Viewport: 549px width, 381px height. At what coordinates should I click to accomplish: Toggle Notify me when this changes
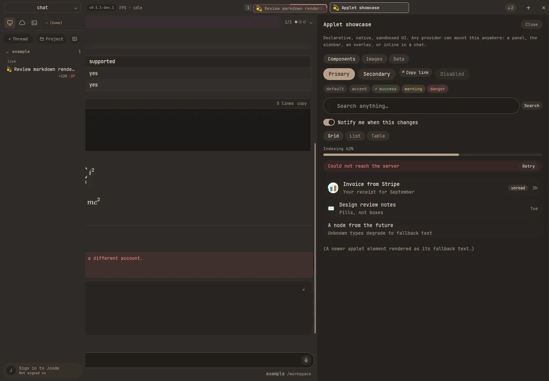point(329,122)
